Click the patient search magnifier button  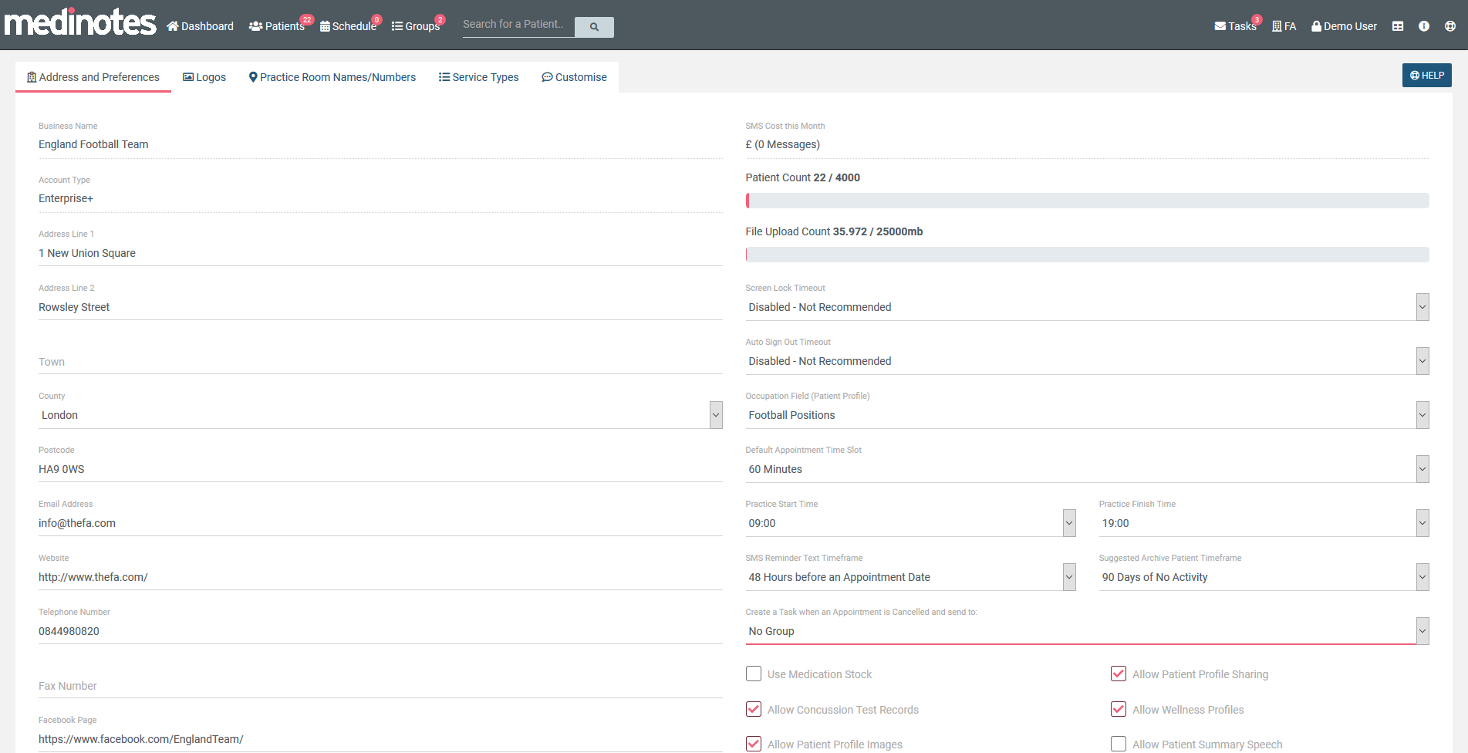(594, 27)
